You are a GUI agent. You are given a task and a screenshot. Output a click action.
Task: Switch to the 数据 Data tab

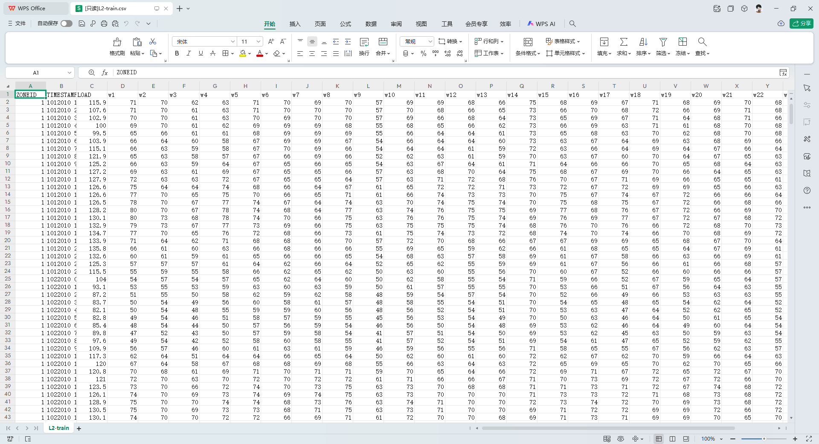[371, 24]
